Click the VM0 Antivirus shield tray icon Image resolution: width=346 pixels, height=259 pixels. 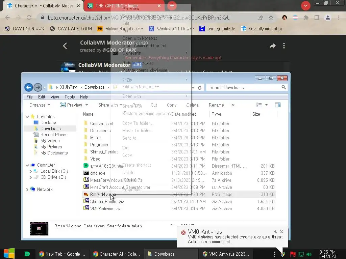tap(283, 254)
